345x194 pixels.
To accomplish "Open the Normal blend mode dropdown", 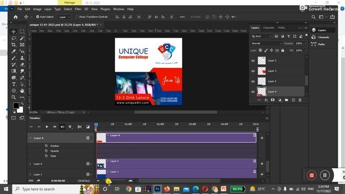I will [x=266, y=43].
